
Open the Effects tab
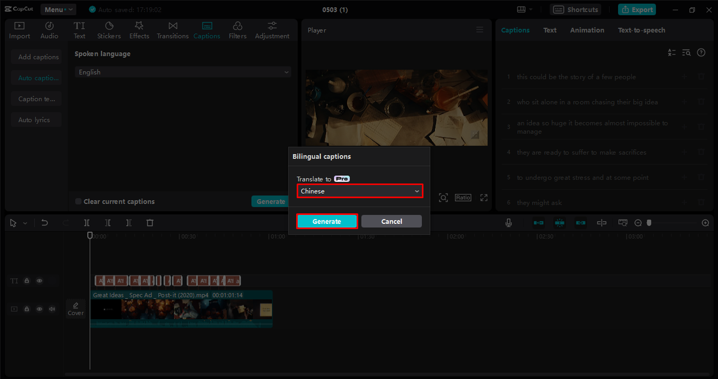pyautogui.click(x=139, y=30)
